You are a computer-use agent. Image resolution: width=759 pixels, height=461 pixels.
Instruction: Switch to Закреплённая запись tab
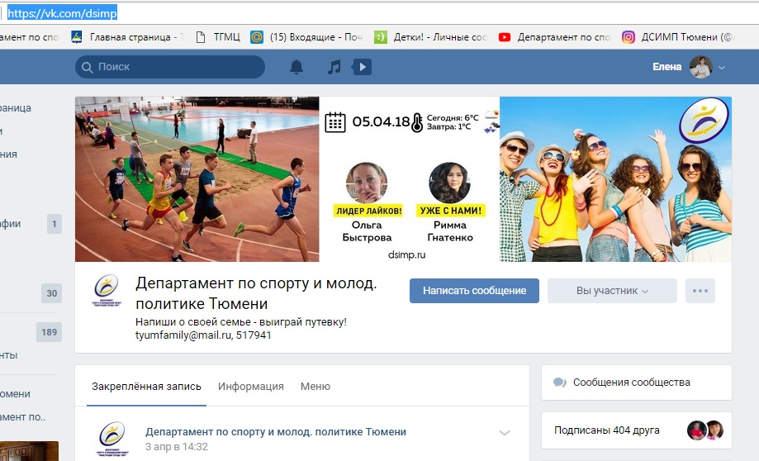pos(146,387)
